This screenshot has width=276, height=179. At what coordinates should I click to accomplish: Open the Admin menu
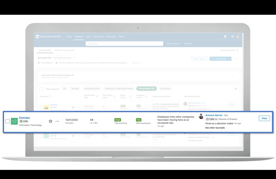click(x=121, y=37)
